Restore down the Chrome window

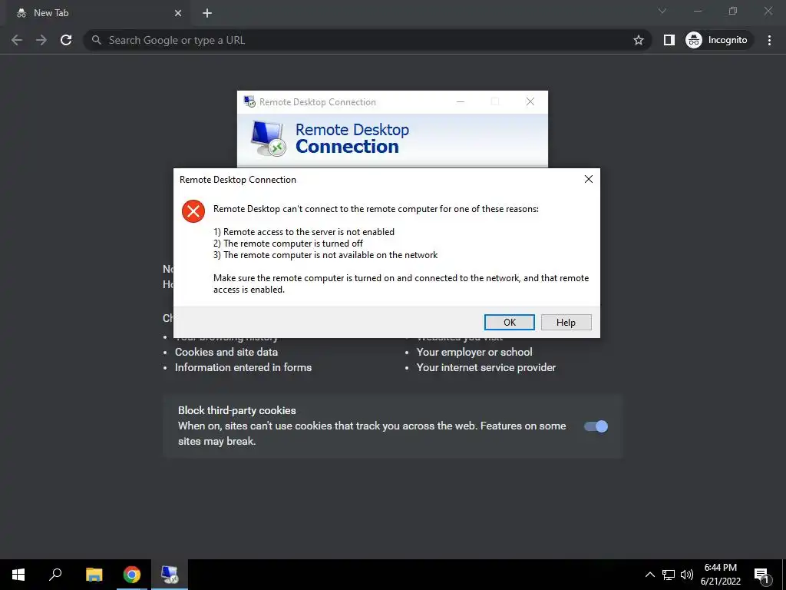[x=733, y=11]
